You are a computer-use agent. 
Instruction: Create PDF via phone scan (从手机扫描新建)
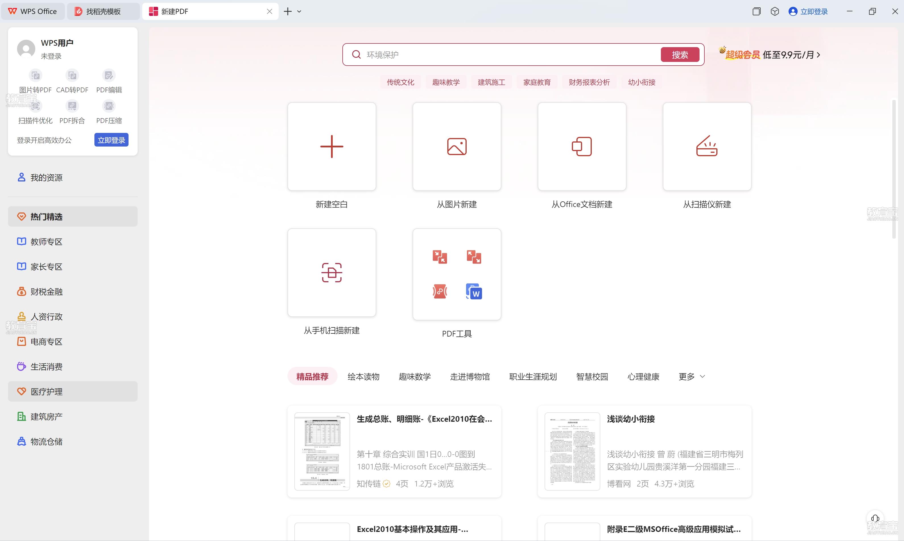[332, 273]
